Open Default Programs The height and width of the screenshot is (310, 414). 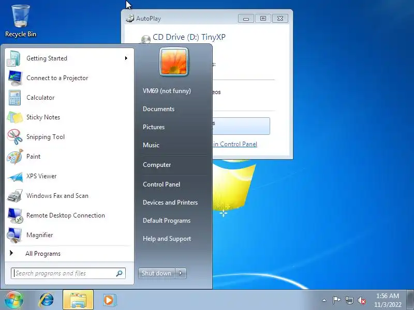point(167,221)
